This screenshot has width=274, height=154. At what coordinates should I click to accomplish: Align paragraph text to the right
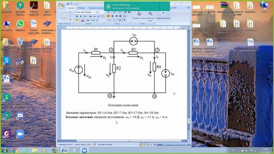[x=116, y=16]
